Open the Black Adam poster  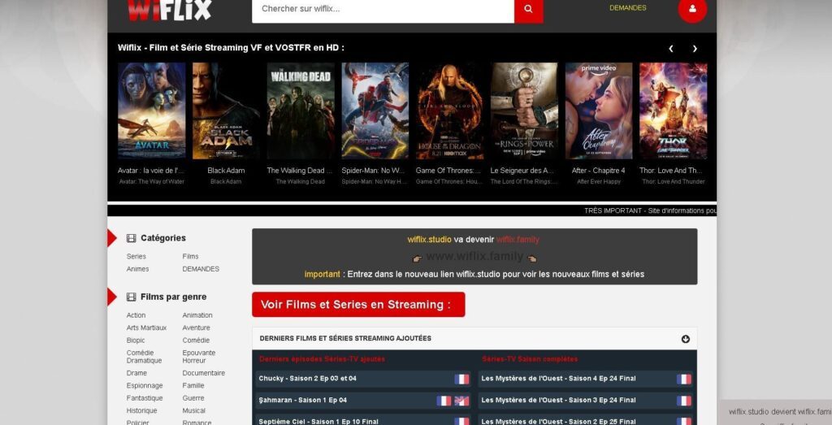coord(226,111)
